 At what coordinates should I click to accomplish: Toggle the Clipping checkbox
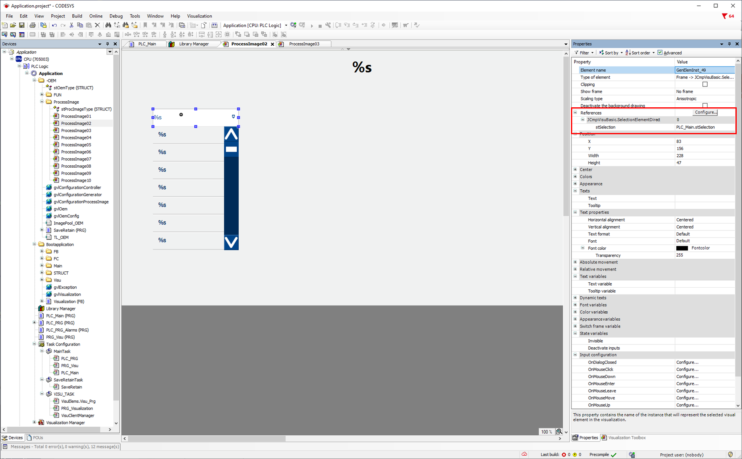(705, 84)
